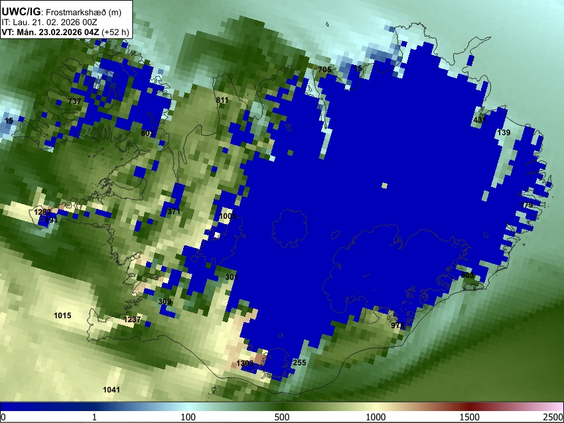This screenshot has height=423, width=564.
Task: Select the VT: Mán. 23.02.2026 04Z line
Action: [50, 32]
